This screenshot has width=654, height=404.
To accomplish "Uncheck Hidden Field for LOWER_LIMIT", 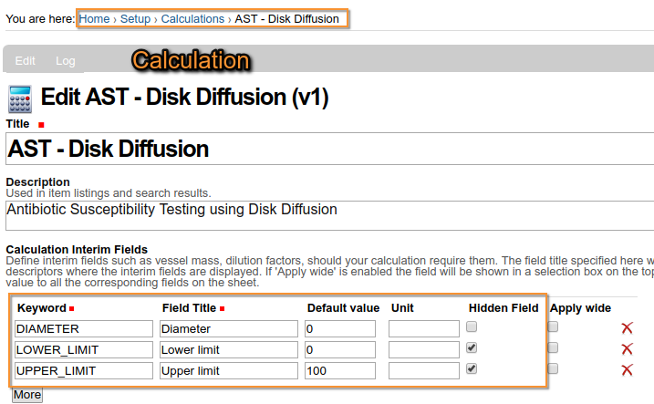I will pos(472,347).
